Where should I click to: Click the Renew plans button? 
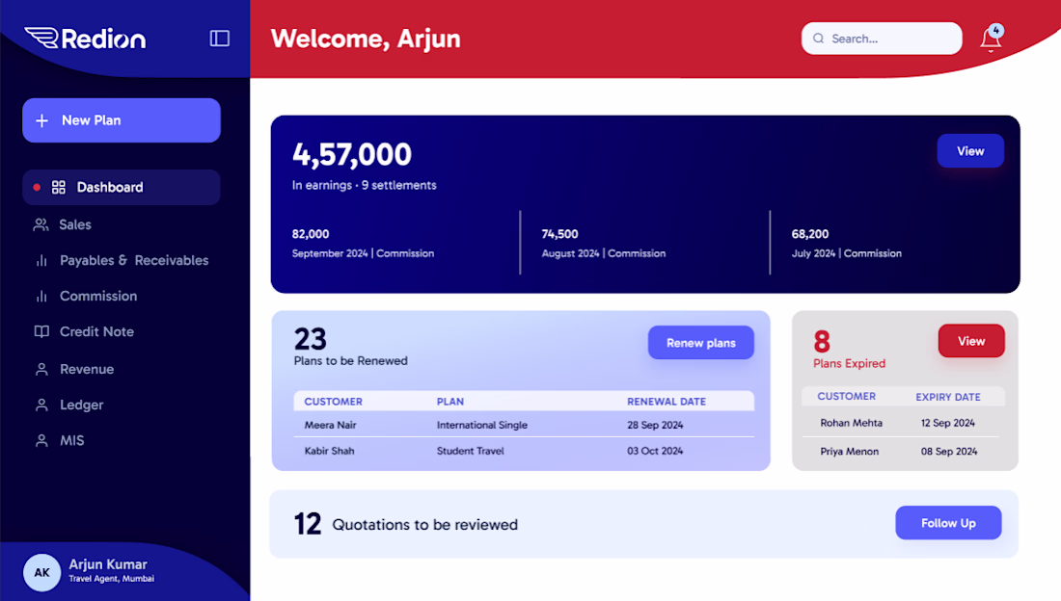701,343
